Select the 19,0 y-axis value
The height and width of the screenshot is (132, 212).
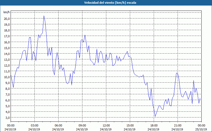(7, 25)
